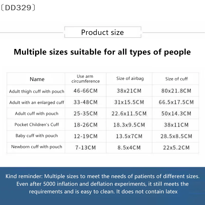Select the 18-26CM arm circumference cell
Screen dimensions: 205x205
(86, 125)
